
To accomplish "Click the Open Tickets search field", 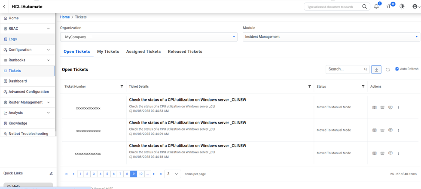I will point(345,69).
